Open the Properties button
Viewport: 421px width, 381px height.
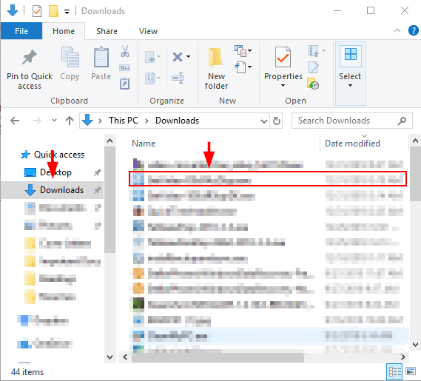point(283,67)
